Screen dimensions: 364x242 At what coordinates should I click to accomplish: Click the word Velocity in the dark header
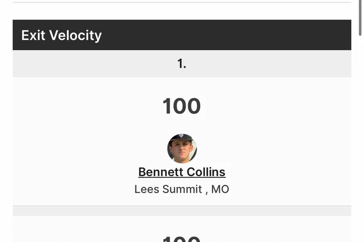pyautogui.click(x=75, y=35)
